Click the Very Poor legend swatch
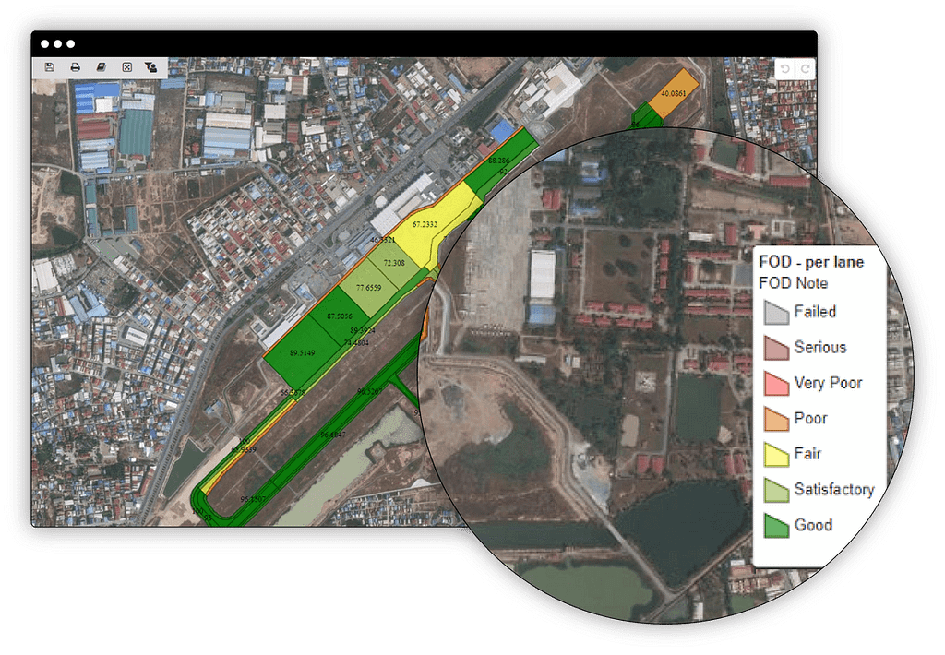Viewport: 945px width, 655px height. pos(776,383)
